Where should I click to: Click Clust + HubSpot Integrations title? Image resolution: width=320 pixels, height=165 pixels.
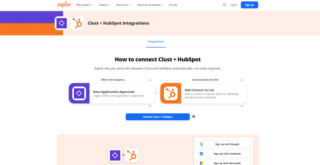tap(118, 23)
